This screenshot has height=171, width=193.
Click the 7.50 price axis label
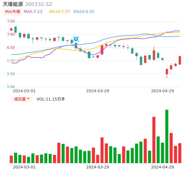pos(11,21)
